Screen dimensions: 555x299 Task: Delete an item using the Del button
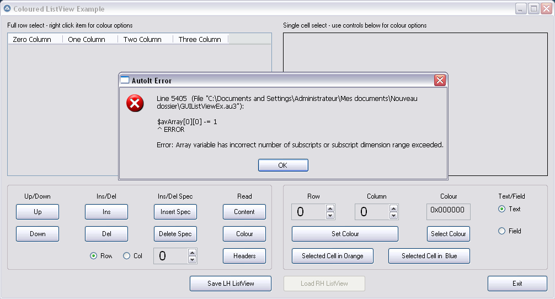(106, 234)
